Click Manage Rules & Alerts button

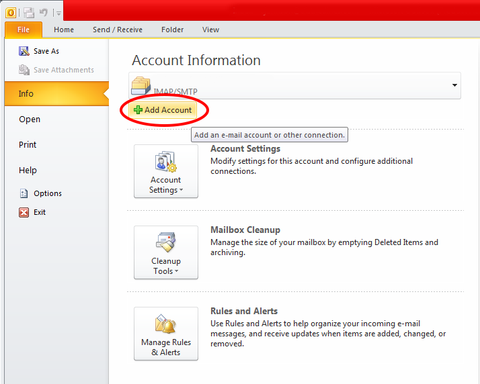tap(165, 334)
